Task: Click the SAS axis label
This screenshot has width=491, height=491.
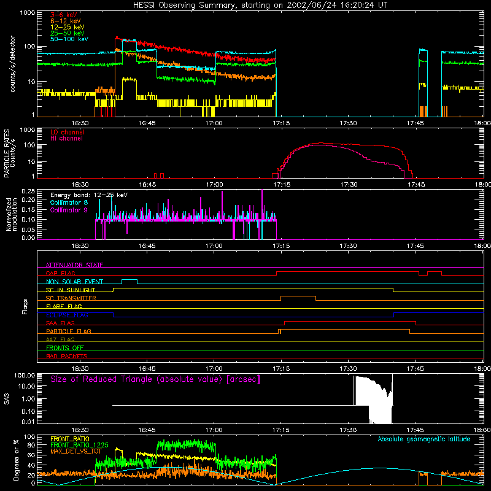Action: click(x=7, y=399)
